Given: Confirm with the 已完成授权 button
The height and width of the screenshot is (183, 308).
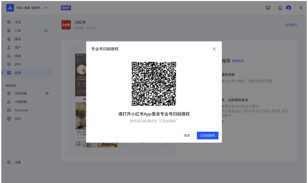Looking at the screenshot, I should (x=208, y=135).
